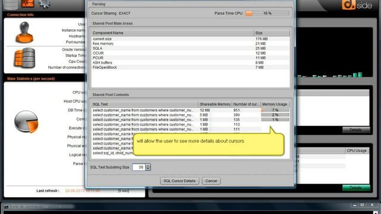Select the 'SQLA' component row
This screenshot has width=381, height=214.
[x=190, y=48]
